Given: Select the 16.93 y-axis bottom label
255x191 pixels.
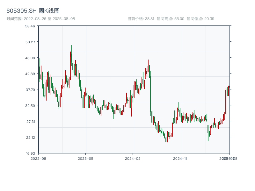Looking at the screenshot, I should tap(30, 153).
